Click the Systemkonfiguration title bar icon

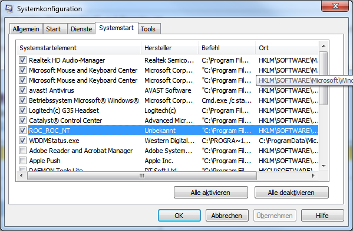point(9,9)
